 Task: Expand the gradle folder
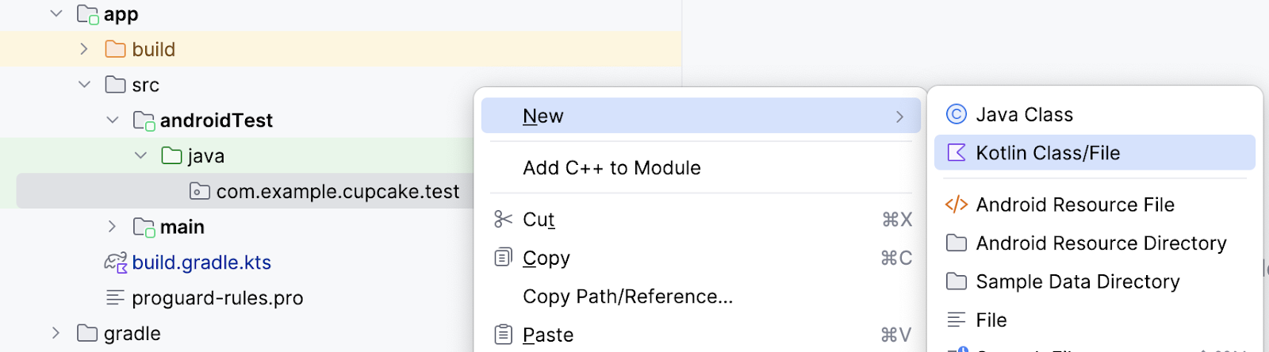point(56,333)
